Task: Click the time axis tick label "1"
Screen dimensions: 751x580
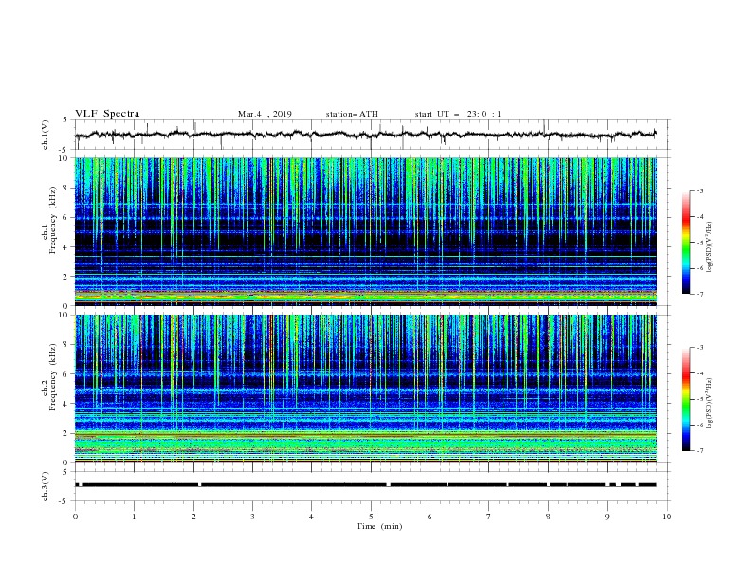Action: tap(134, 517)
